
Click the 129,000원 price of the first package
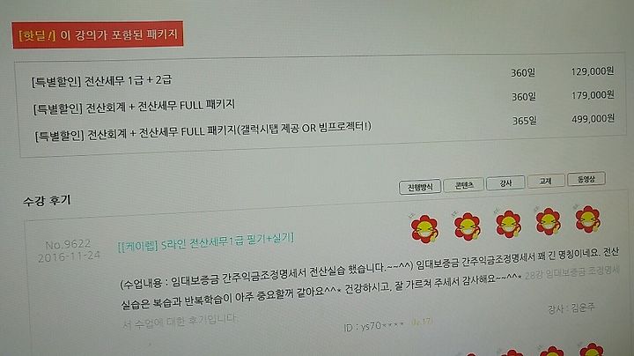593,71
